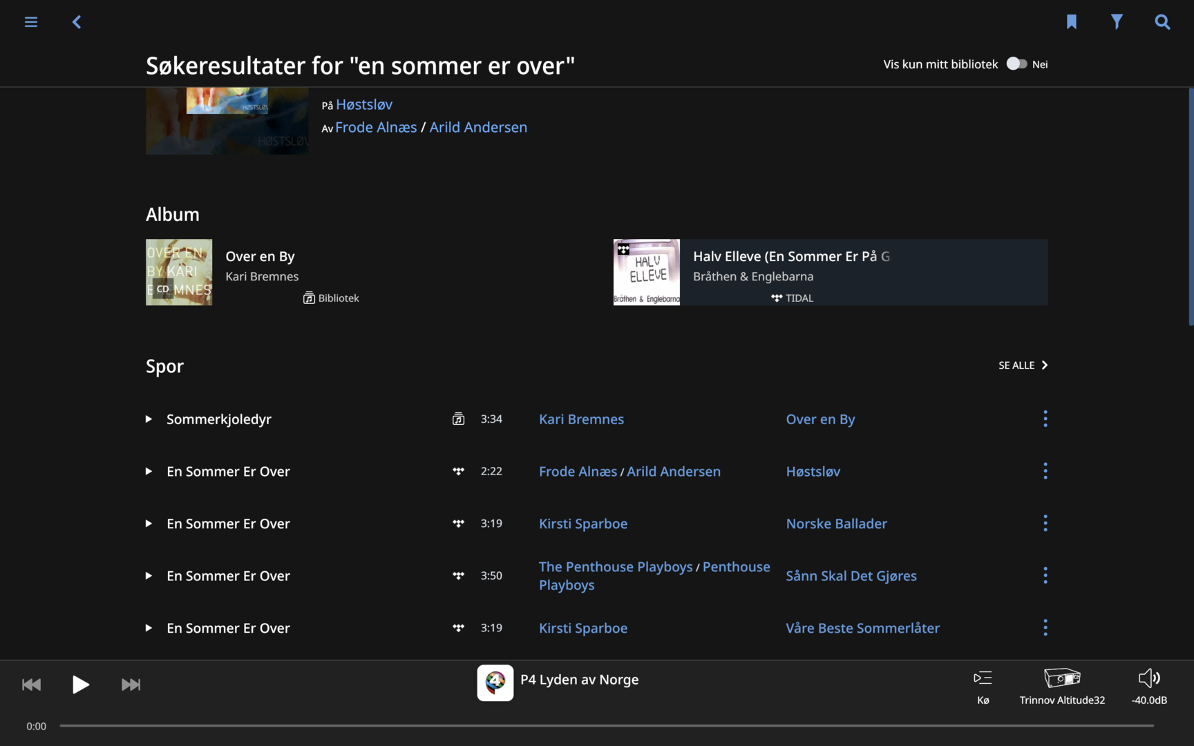Open Frode Alnæs link in the top result
The image size is (1194, 746).
376,127
